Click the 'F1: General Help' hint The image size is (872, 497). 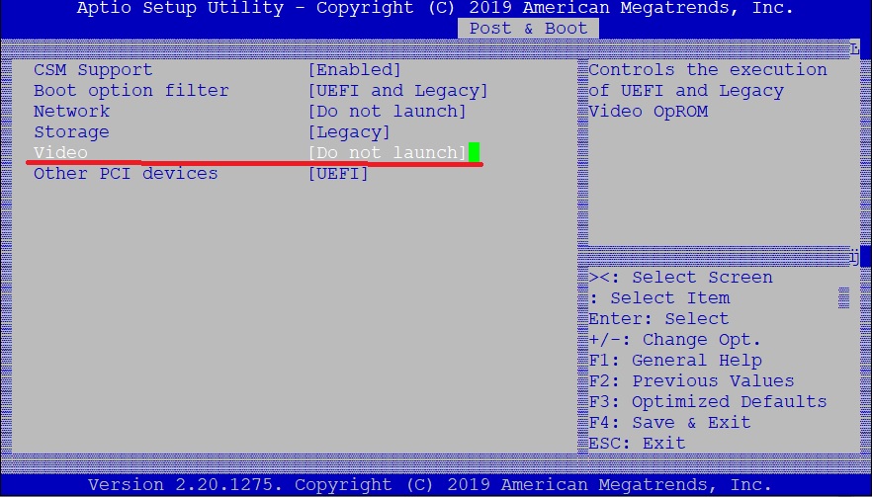[x=675, y=361]
